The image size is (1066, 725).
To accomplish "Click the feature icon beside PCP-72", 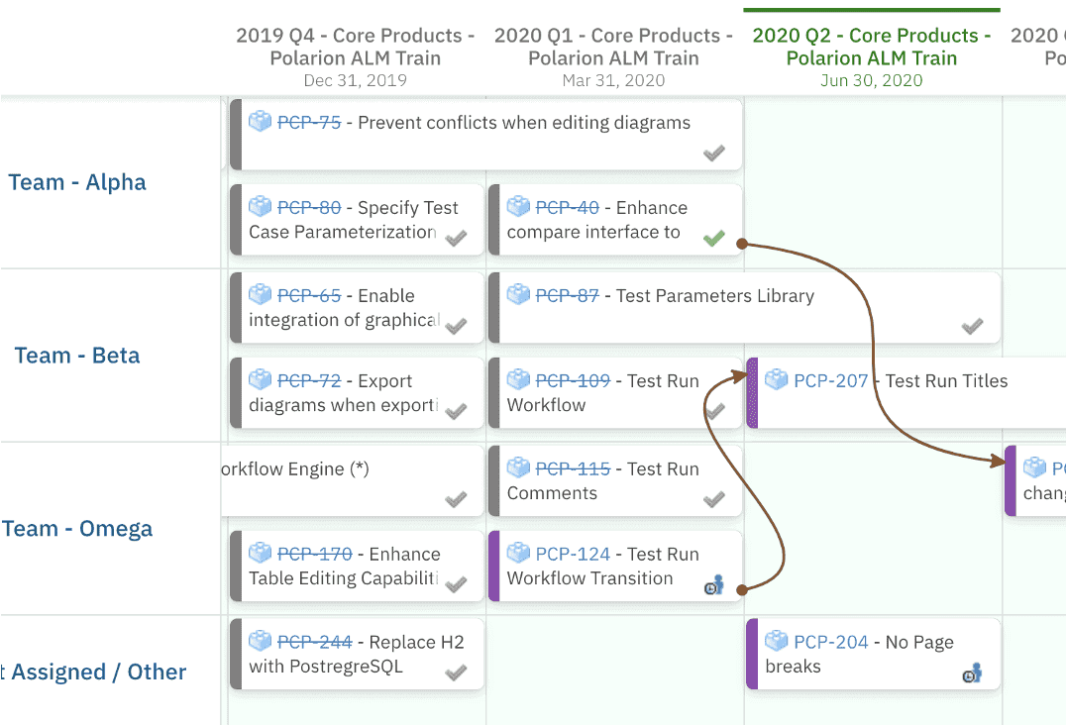I will [260, 379].
